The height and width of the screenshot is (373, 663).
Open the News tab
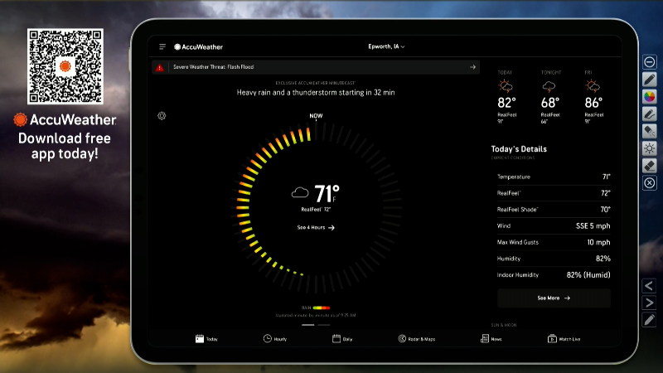491,339
